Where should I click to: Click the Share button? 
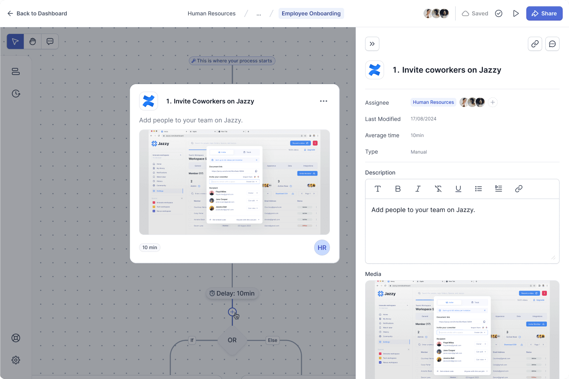coord(544,13)
